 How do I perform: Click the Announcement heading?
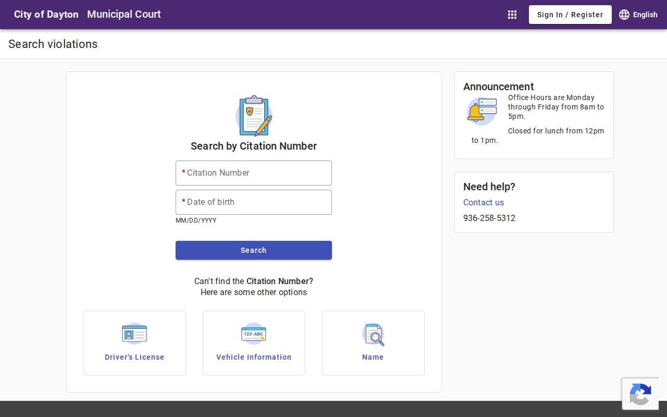(499, 87)
